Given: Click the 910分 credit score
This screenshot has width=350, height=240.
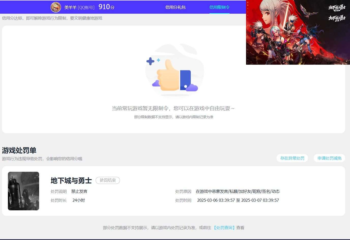Looking at the screenshot, I should pyautogui.click(x=106, y=7).
